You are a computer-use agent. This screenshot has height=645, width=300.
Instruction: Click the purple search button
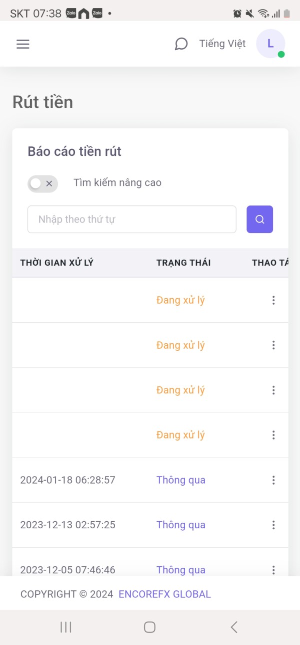259,219
